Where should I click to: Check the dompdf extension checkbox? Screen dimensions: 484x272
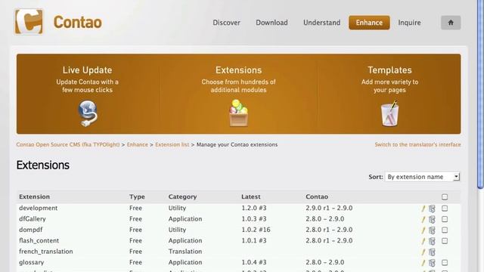pyautogui.click(x=445, y=230)
